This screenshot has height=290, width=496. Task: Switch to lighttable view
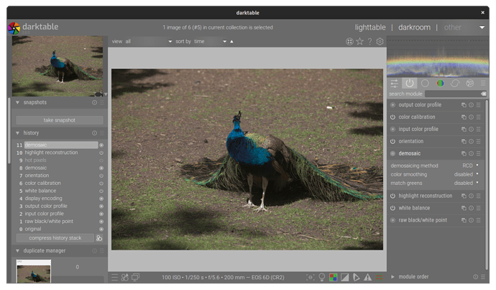[x=370, y=27]
